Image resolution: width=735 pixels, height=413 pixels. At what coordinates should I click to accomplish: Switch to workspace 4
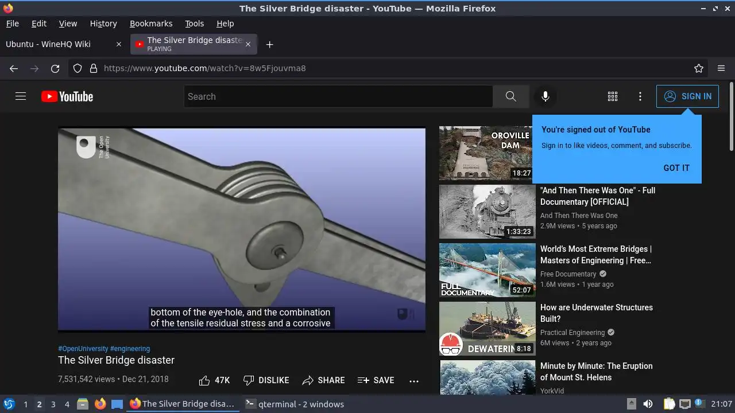point(67,404)
